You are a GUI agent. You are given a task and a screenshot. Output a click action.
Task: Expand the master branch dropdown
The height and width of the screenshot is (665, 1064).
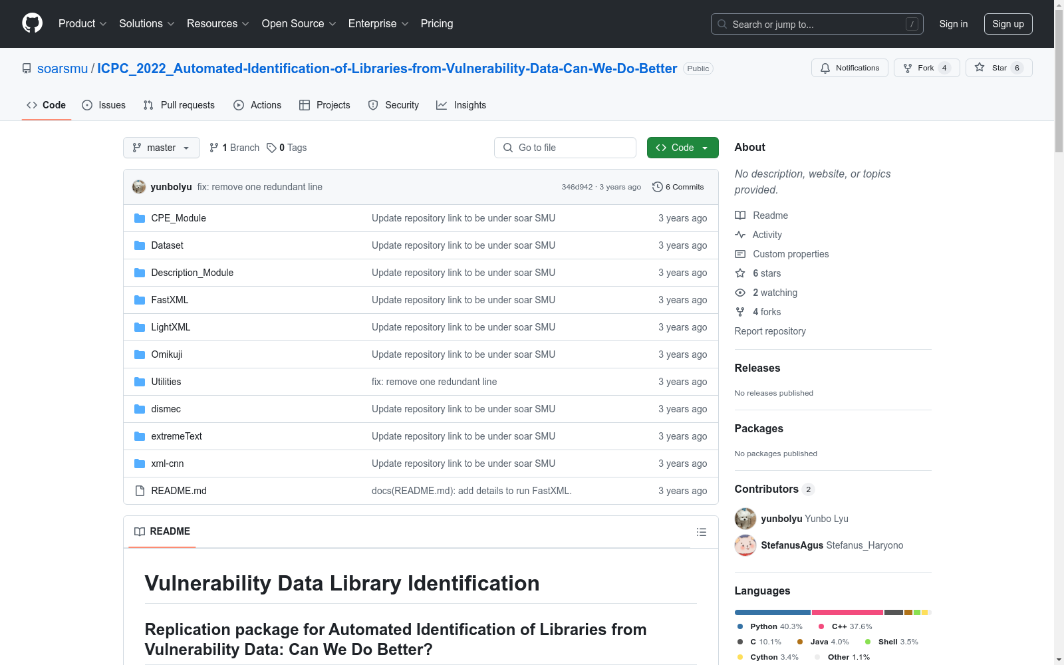point(162,148)
